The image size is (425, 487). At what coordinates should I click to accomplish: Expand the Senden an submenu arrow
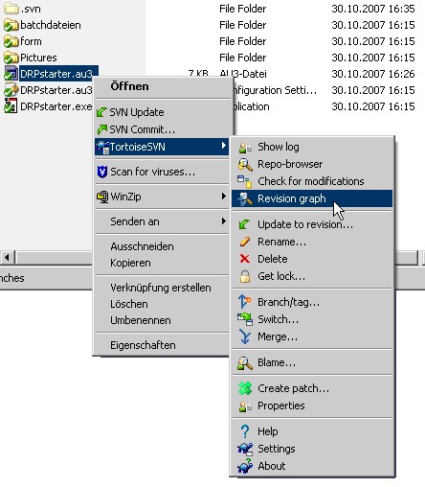[x=224, y=221]
